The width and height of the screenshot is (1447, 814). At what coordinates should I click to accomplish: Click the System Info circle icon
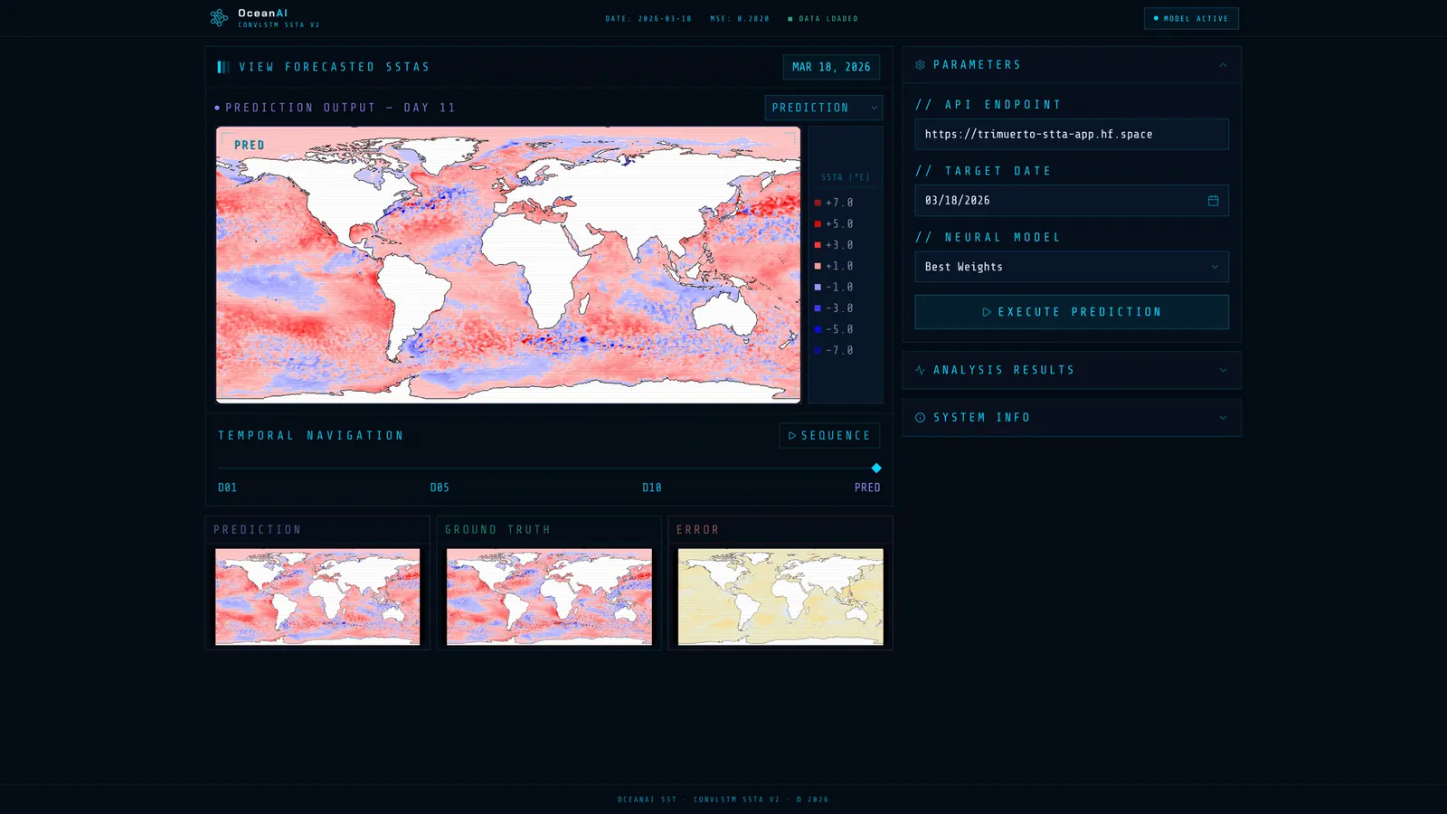pyautogui.click(x=920, y=418)
